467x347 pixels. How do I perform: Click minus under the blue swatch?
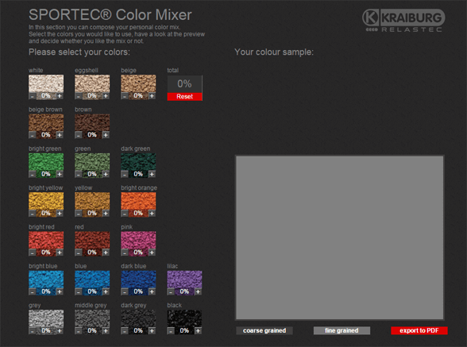(x=79, y=291)
